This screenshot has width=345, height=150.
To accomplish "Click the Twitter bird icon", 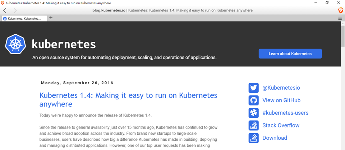I will coord(253,88).
